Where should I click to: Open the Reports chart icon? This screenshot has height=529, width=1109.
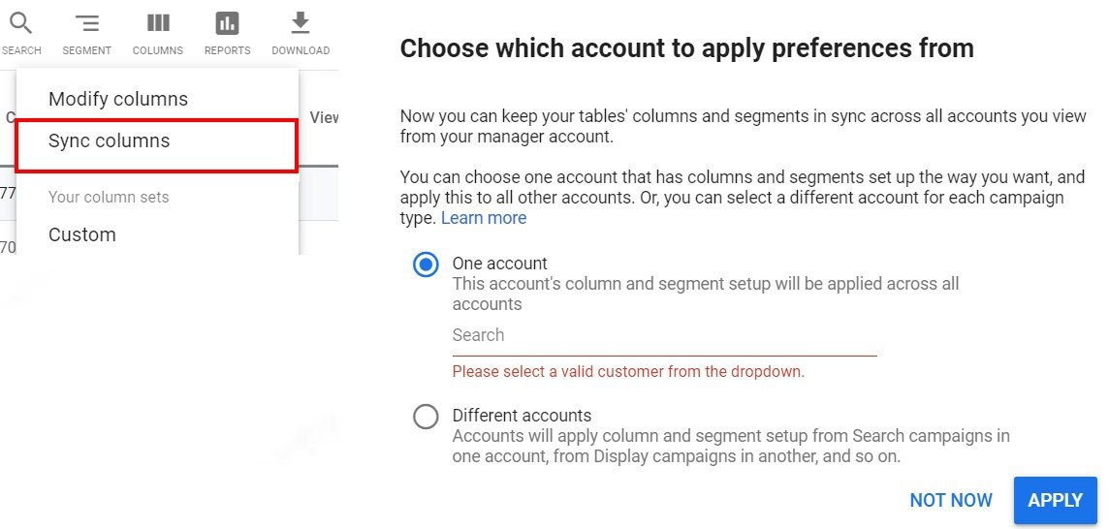pos(227,23)
